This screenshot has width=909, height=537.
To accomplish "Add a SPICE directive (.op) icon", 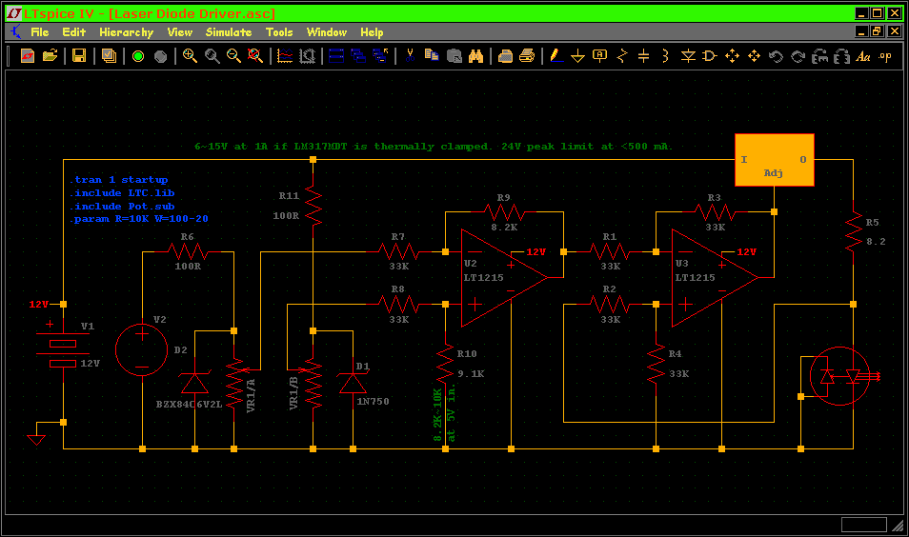I will coord(884,56).
